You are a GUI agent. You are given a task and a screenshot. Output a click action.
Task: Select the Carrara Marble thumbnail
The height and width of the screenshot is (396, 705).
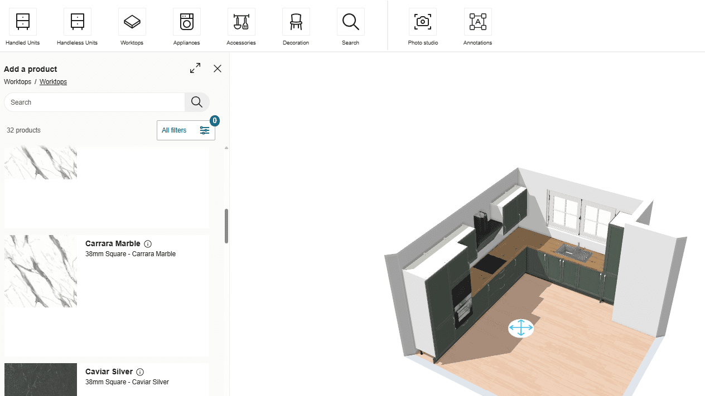pyautogui.click(x=41, y=271)
